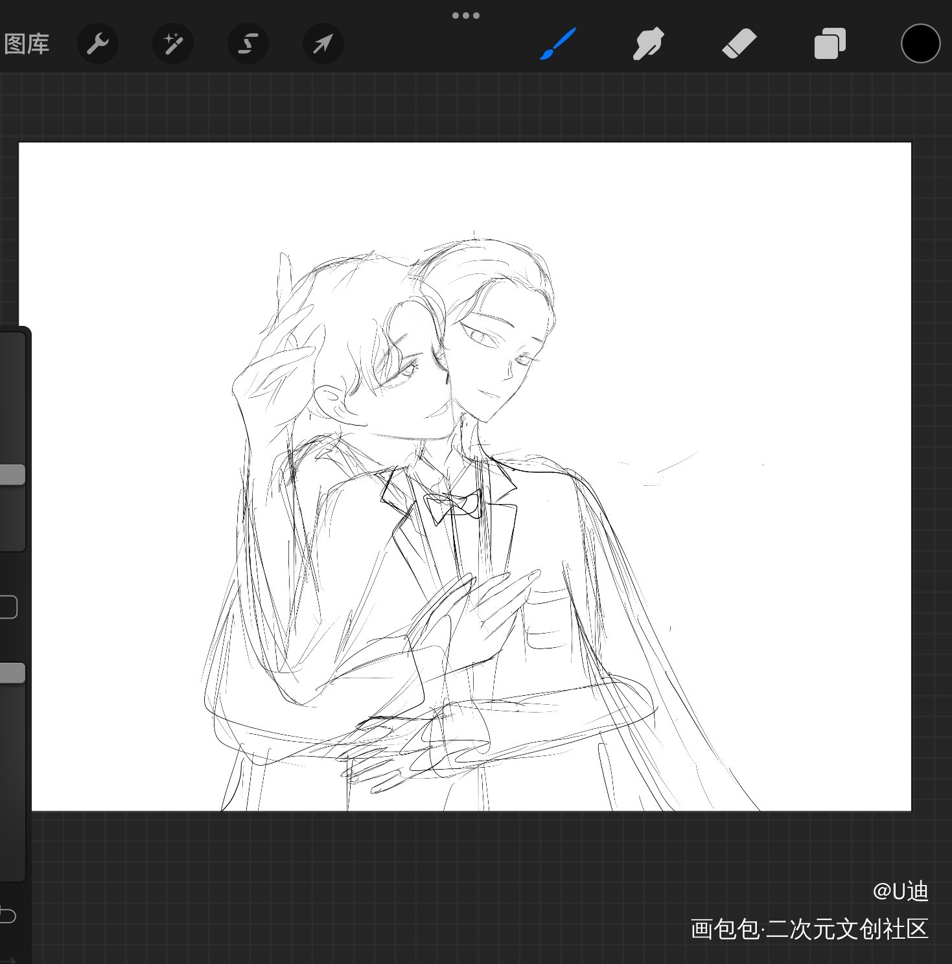
Task: Click the @U迪 watermark text
Action: click(900, 891)
